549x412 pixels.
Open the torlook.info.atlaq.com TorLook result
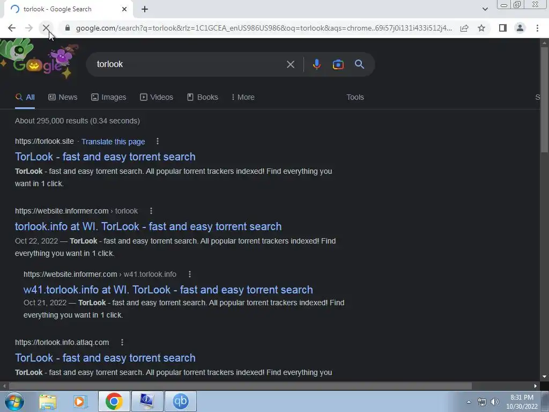105,358
